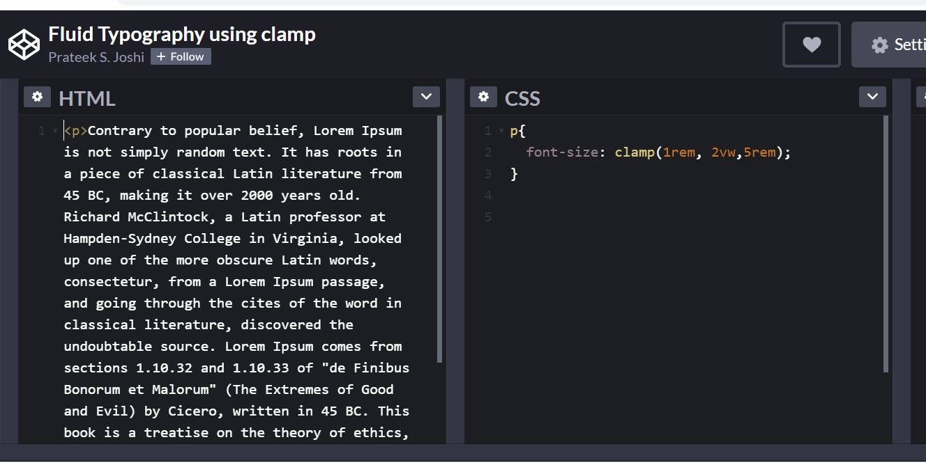Click the gear icon on the Settings button
The width and height of the screenshot is (926, 465).
pyautogui.click(x=879, y=44)
